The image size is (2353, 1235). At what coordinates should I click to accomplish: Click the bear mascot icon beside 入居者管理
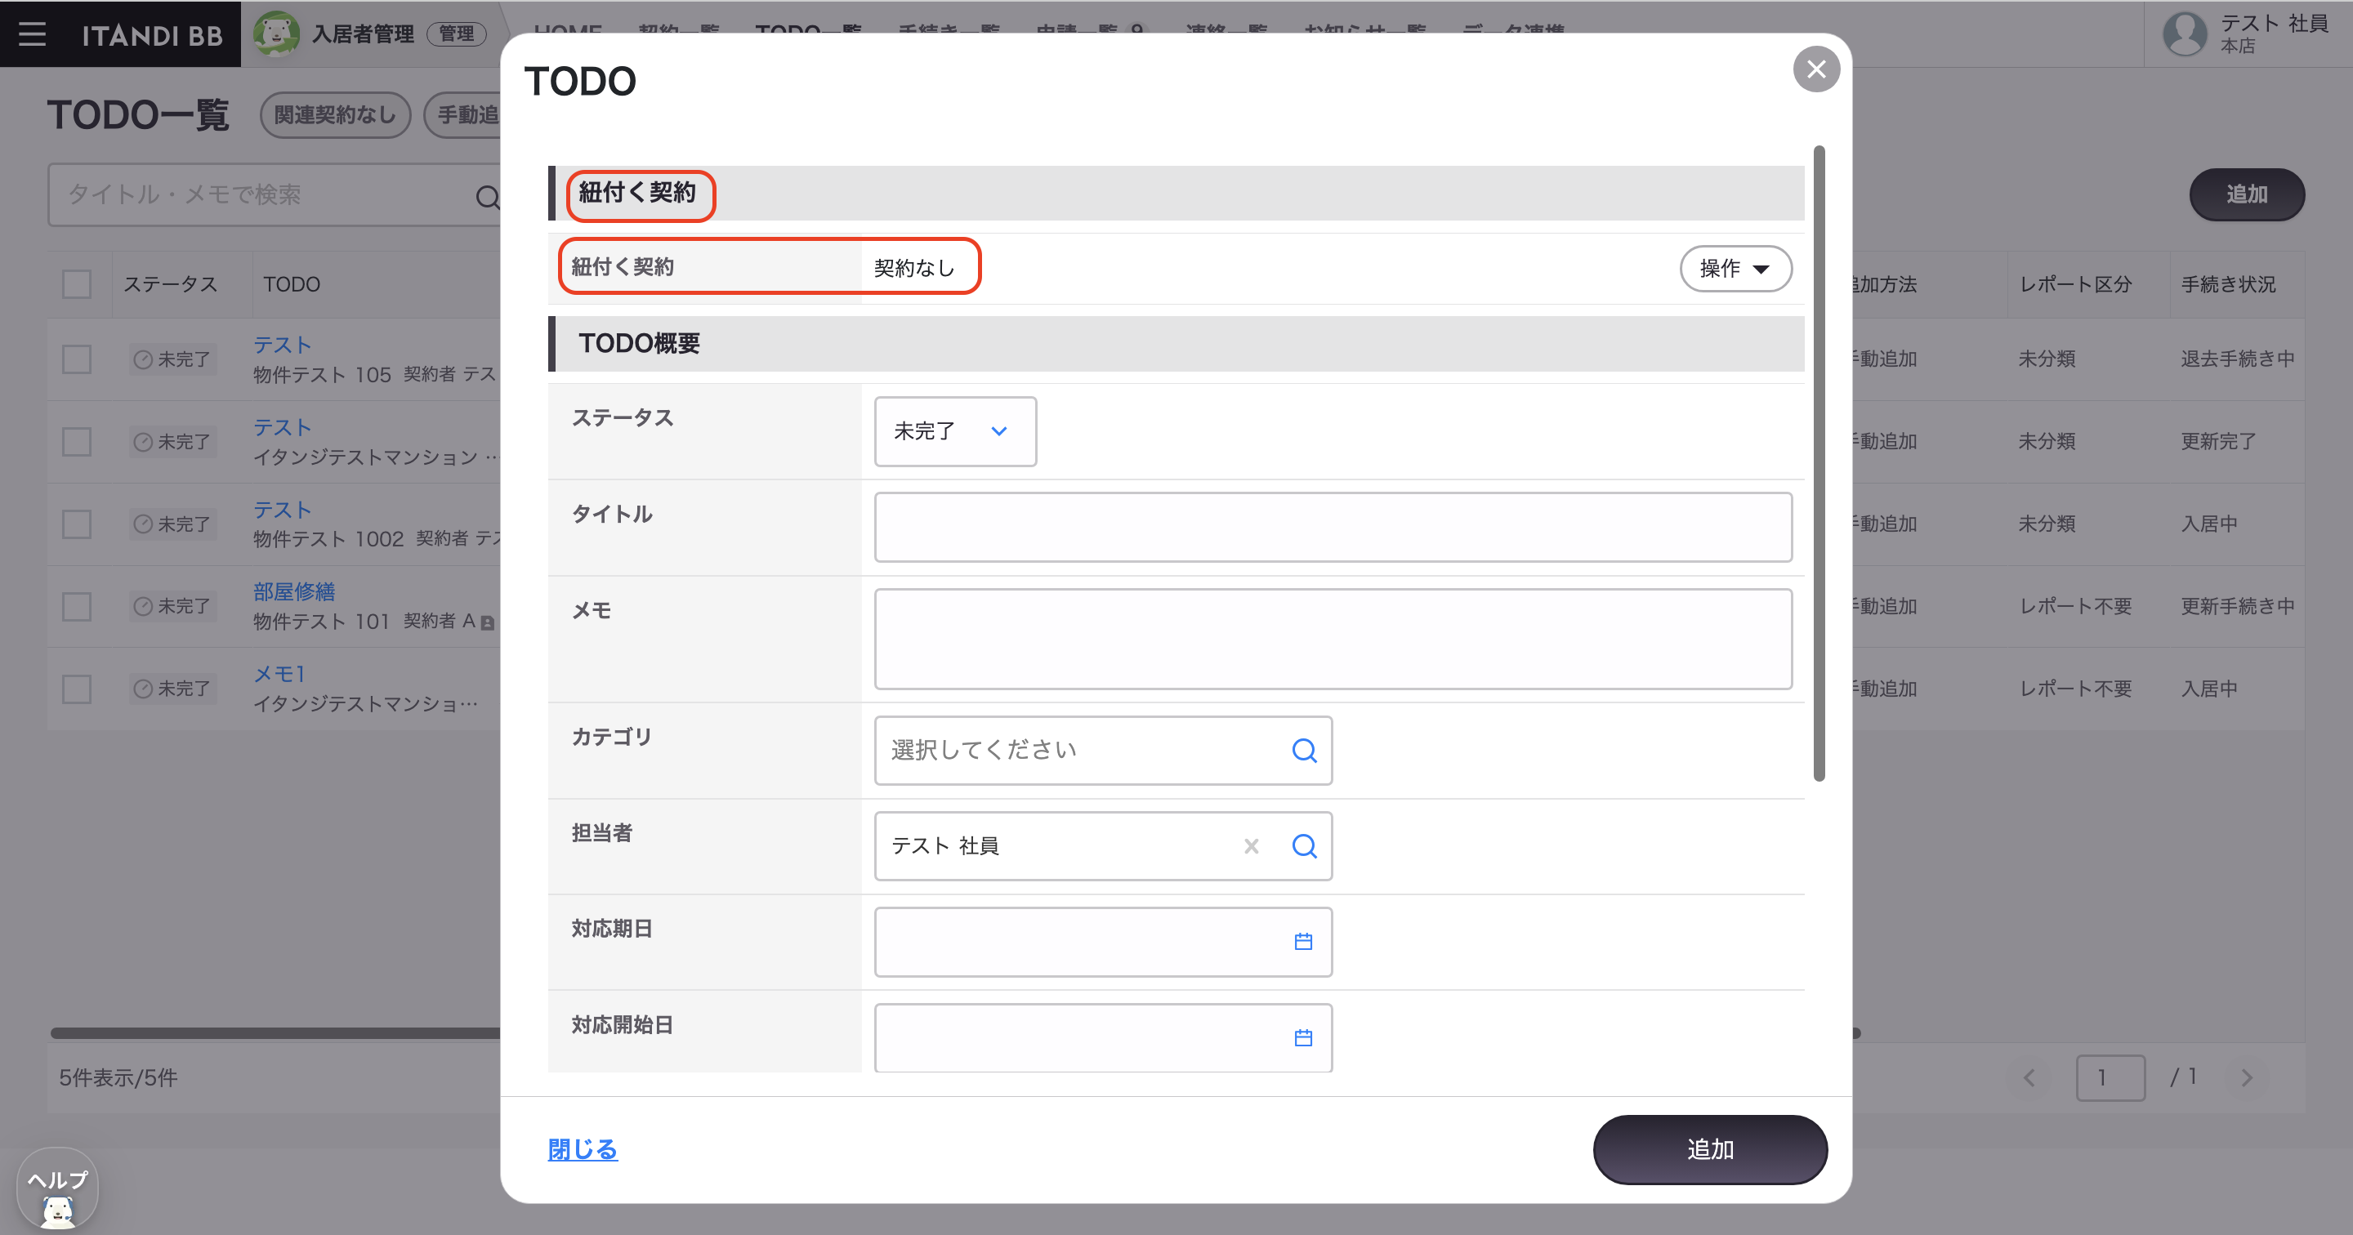click(276, 33)
